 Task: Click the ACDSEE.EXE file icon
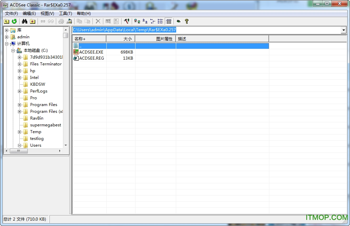point(76,52)
